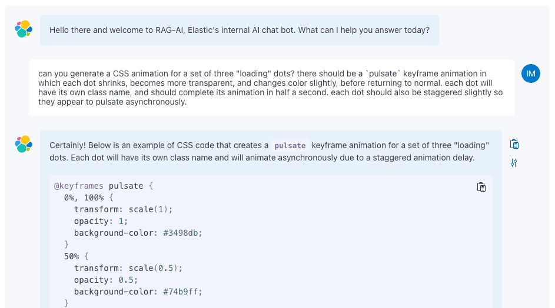The image size is (555, 308).
Task: Click the #3498db color value
Action: click(x=182, y=233)
